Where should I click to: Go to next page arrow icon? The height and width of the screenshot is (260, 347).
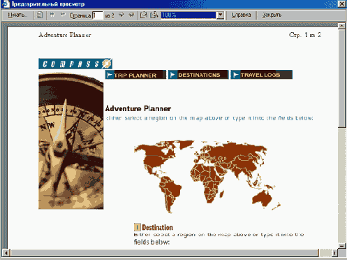click(x=121, y=15)
